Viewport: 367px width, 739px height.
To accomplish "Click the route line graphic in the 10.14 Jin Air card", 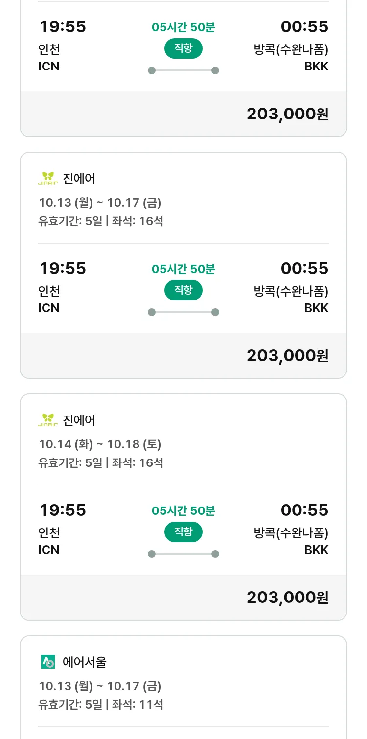I will (183, 554).
